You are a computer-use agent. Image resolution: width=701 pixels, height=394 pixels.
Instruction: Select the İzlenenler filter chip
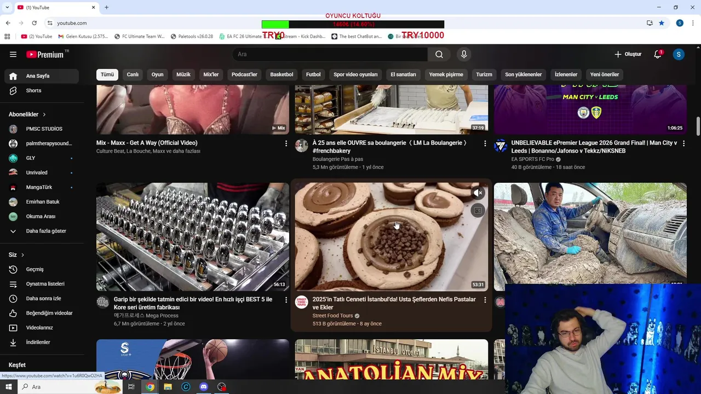click(566, 74)
